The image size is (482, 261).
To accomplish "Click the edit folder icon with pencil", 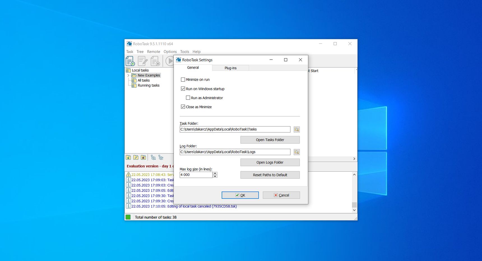I will (136, 157).
